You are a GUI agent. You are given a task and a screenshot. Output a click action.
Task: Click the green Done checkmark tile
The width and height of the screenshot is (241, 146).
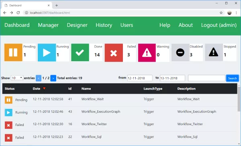tap(80, 52)
